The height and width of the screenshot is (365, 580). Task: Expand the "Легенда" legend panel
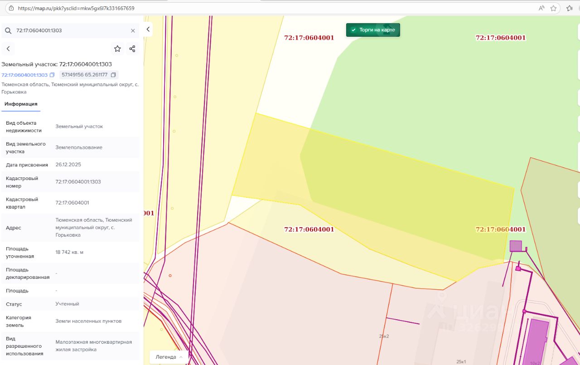coord(169,357)
